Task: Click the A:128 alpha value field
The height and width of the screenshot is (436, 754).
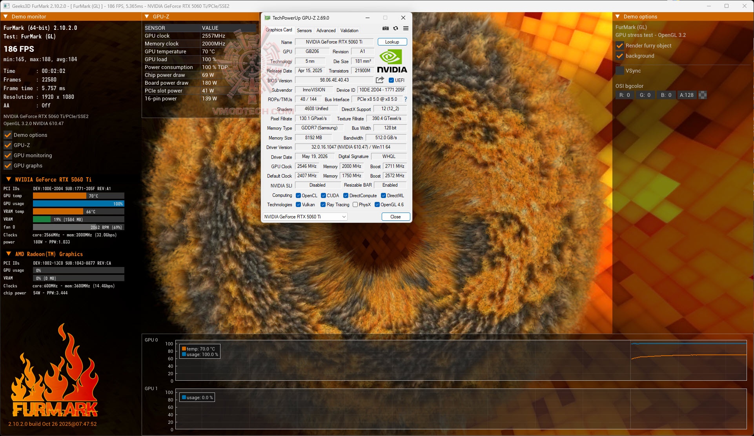Action: 687,95
